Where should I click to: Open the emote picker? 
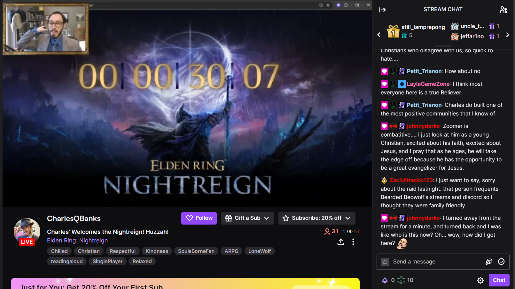click(x=501, y=262)
